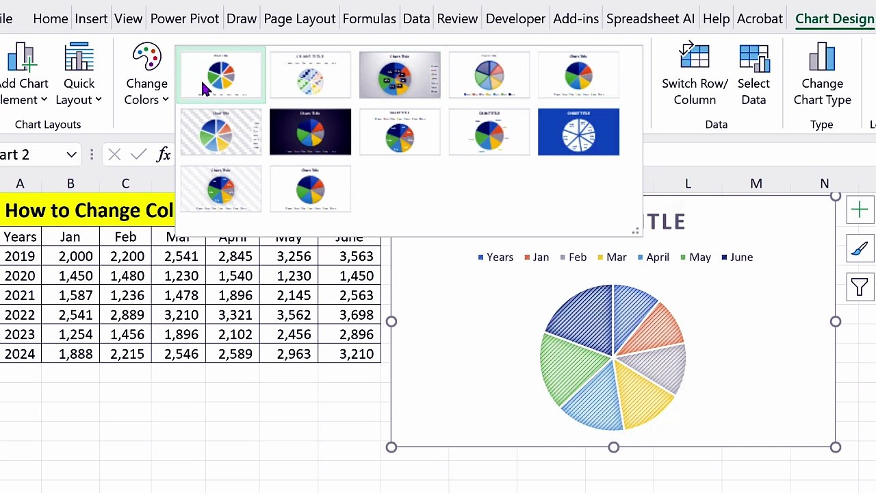Select the first highlighted chart style thumbnail

click(221, 75)
